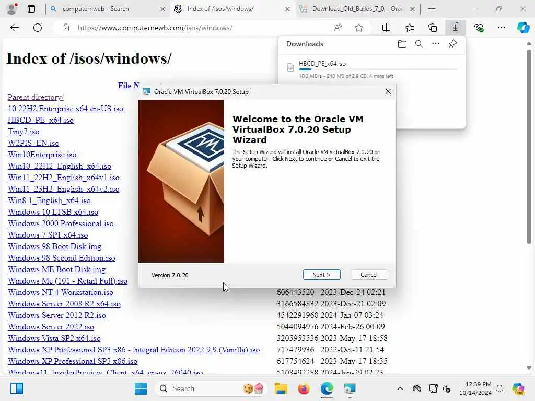The height and width of the screenshot is (401, 535).
Task: Open split screen icon
Action: (x=386, y=28)
